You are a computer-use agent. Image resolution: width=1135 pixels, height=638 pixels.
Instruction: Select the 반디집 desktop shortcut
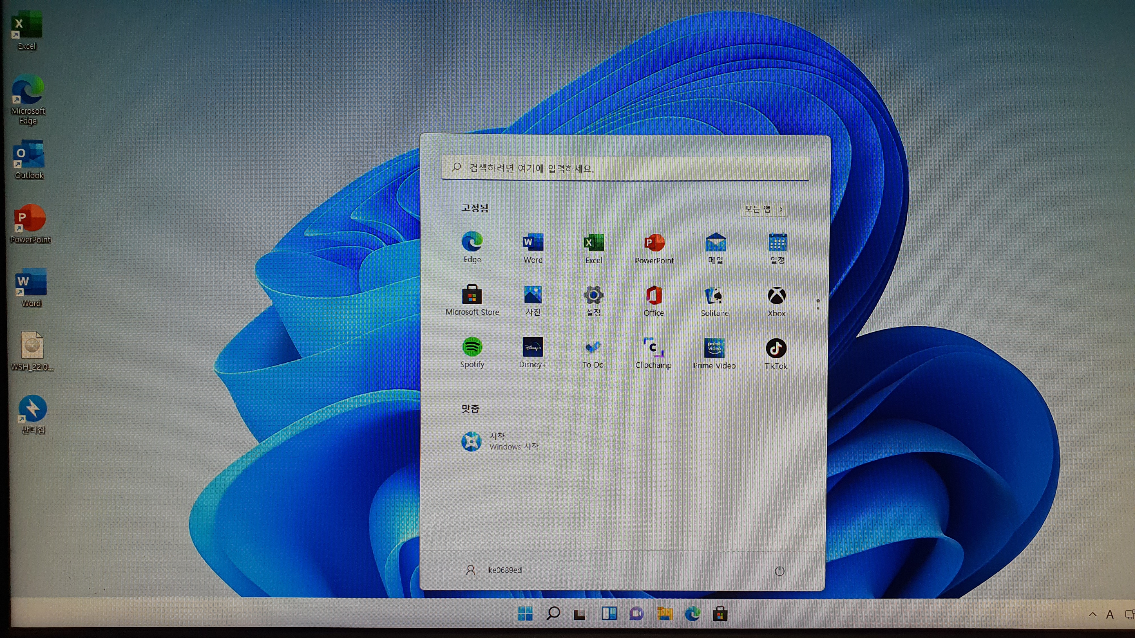click(x=33, y=414)
